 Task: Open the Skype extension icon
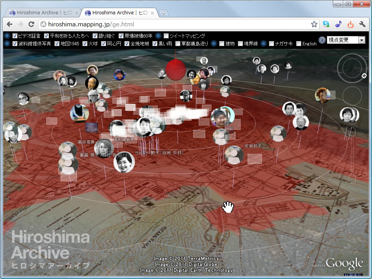326,24
